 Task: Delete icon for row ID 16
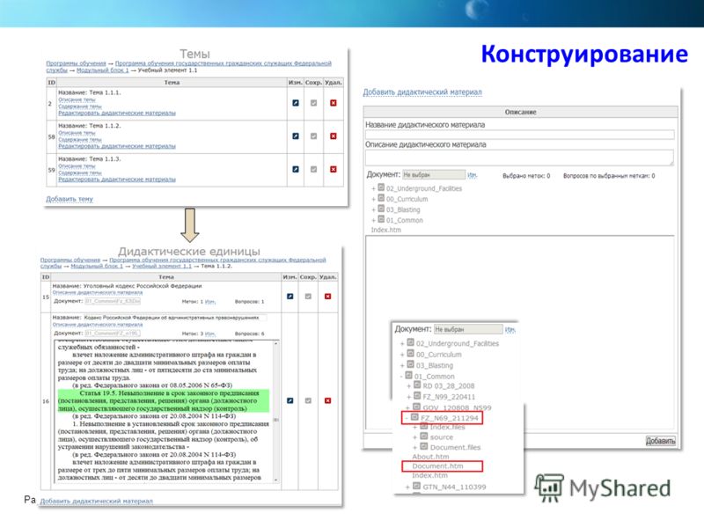tap(327, 400)
